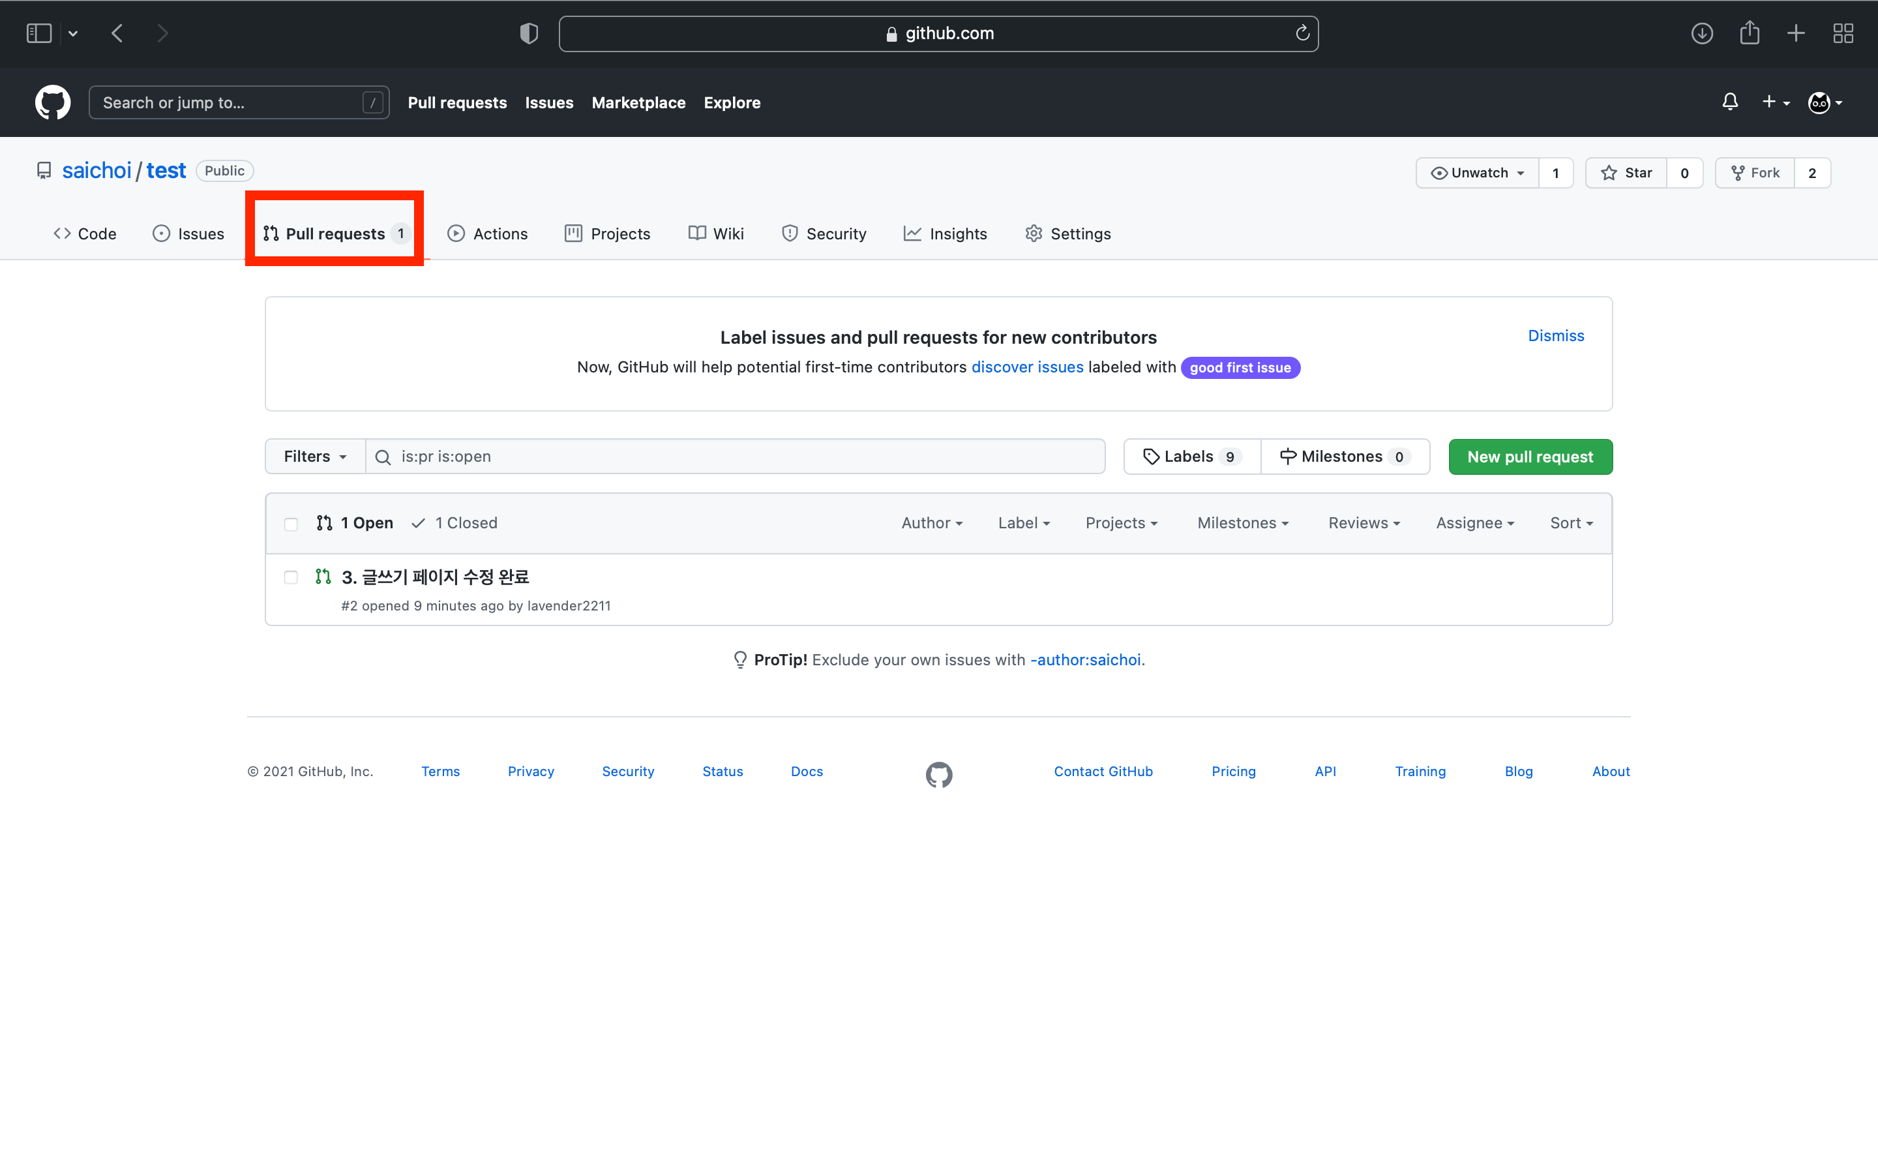1878x1174 pixels.
Task: Switch to the Insights tab
Action: pyautogui.click(x=946, y=233)
